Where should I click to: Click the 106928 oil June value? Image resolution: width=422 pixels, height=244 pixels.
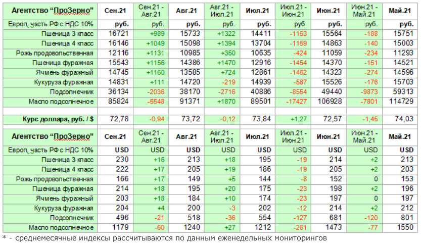[x=329, y=102]
